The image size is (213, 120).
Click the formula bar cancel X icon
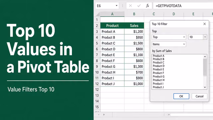point(130,6)
